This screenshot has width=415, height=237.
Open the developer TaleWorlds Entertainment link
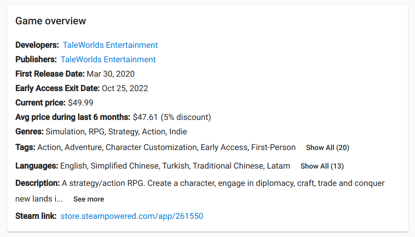110,45
